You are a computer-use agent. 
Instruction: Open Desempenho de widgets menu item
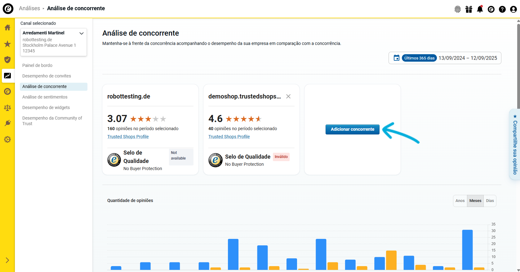point(46,107)
